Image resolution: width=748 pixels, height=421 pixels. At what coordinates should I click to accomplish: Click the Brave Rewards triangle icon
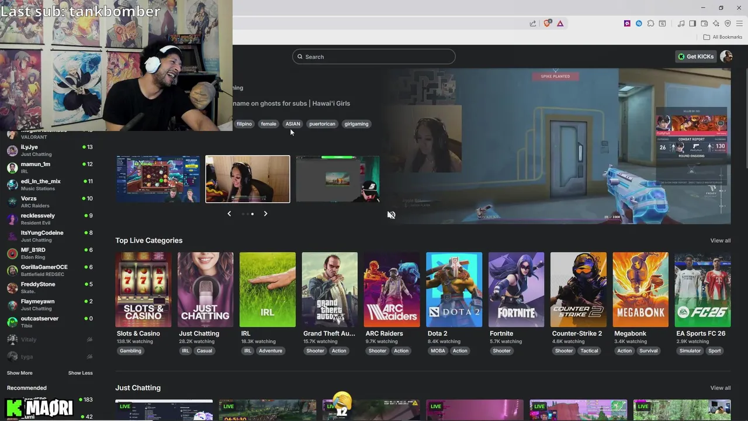pos(560,23)
